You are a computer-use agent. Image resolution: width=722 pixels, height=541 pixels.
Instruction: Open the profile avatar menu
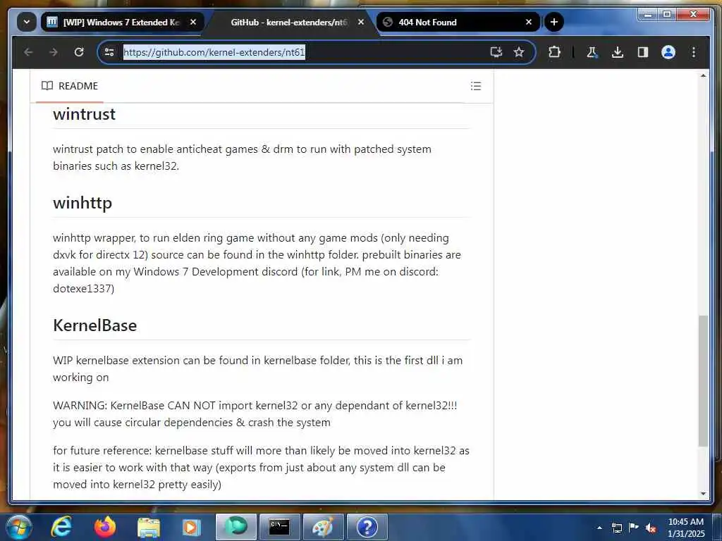668,52
